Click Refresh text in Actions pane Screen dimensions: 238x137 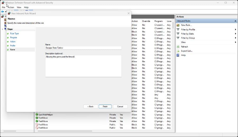tap(184, 47)
